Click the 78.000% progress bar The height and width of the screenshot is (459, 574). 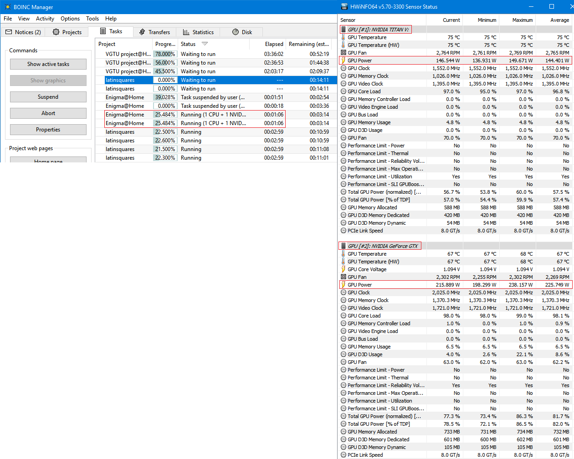click(x=165, y=54)
